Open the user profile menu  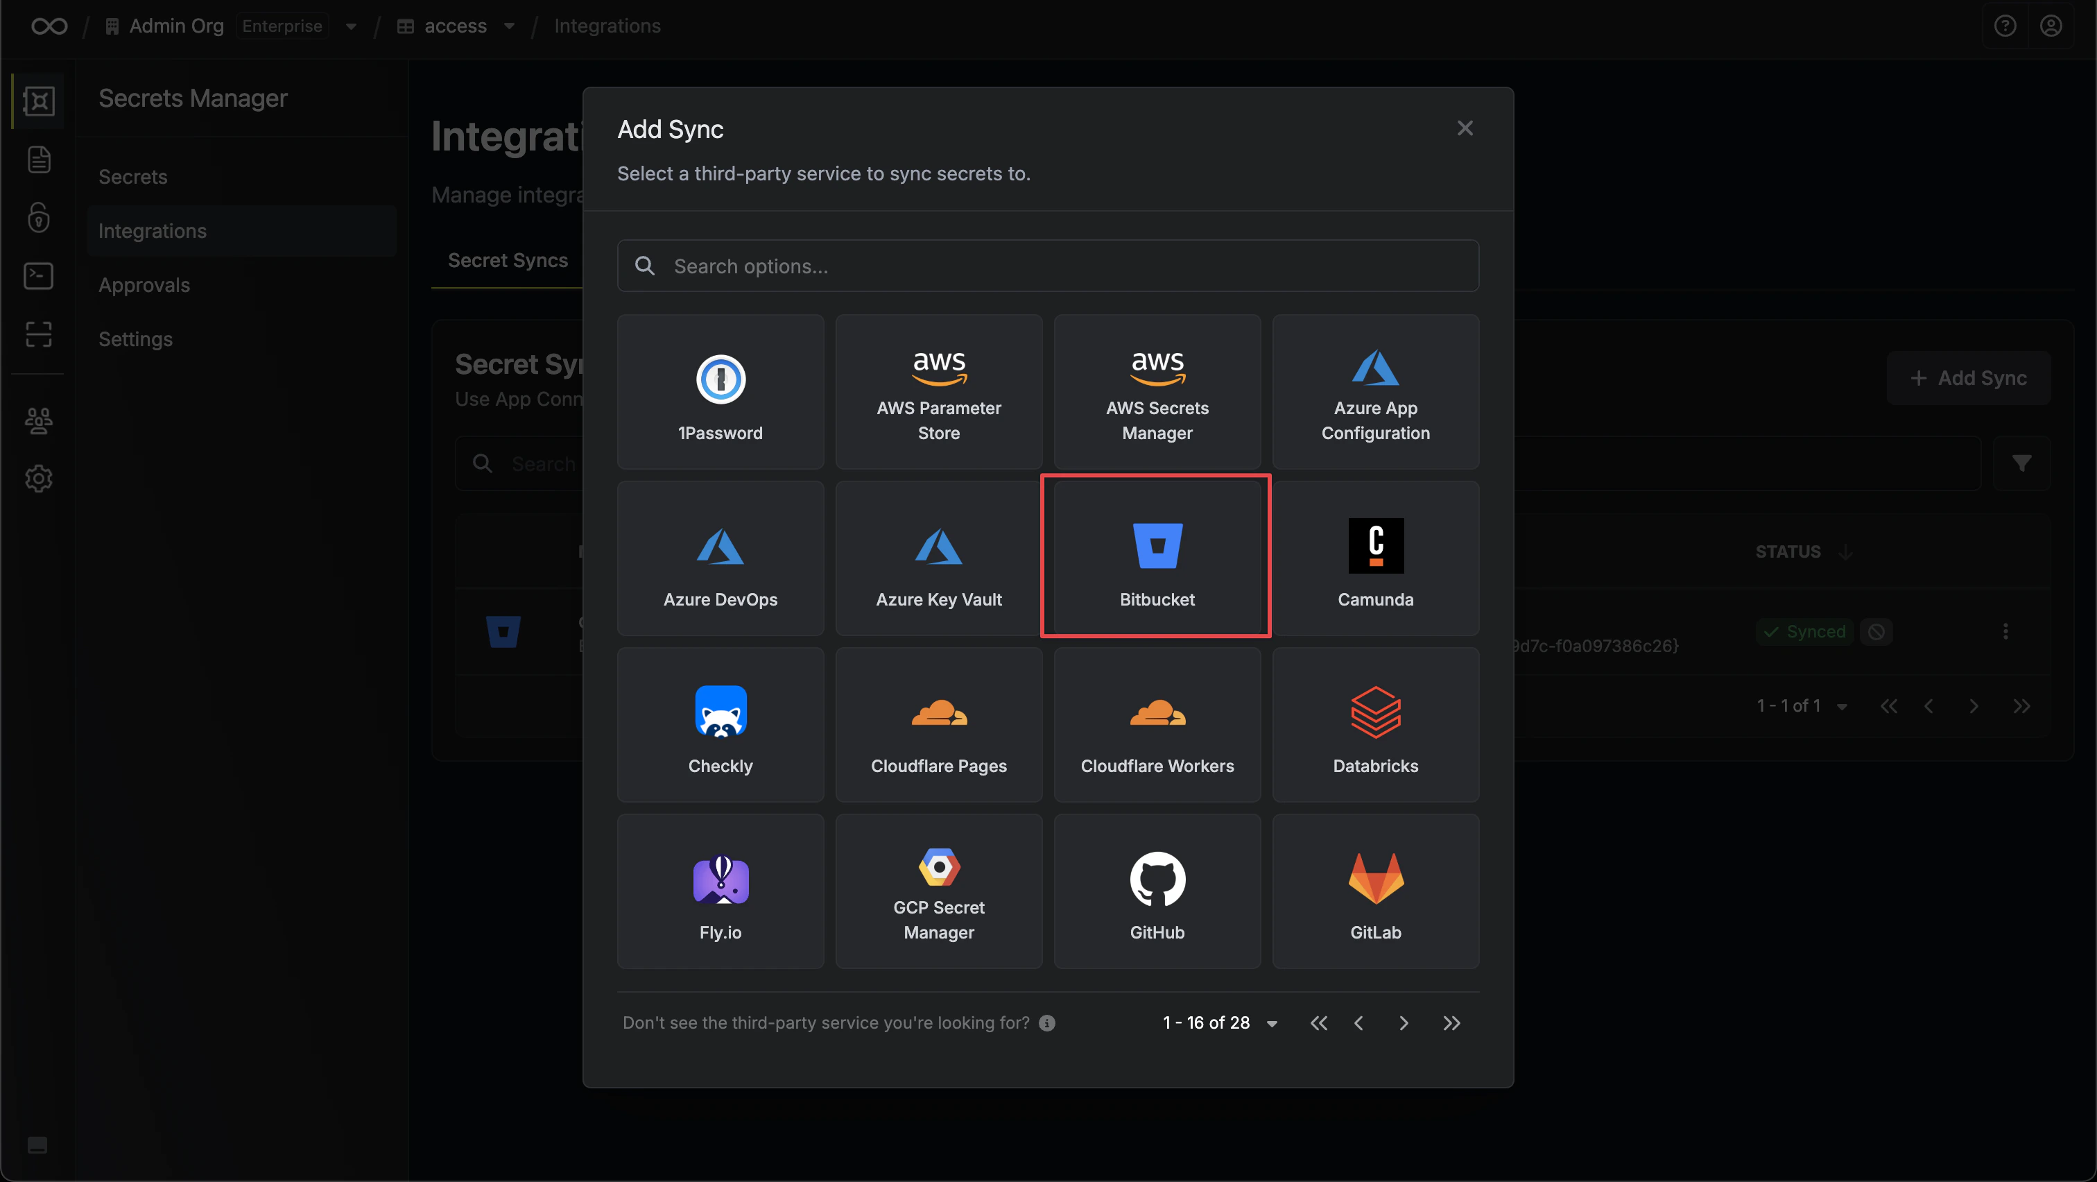click(x=2051, y=26)
